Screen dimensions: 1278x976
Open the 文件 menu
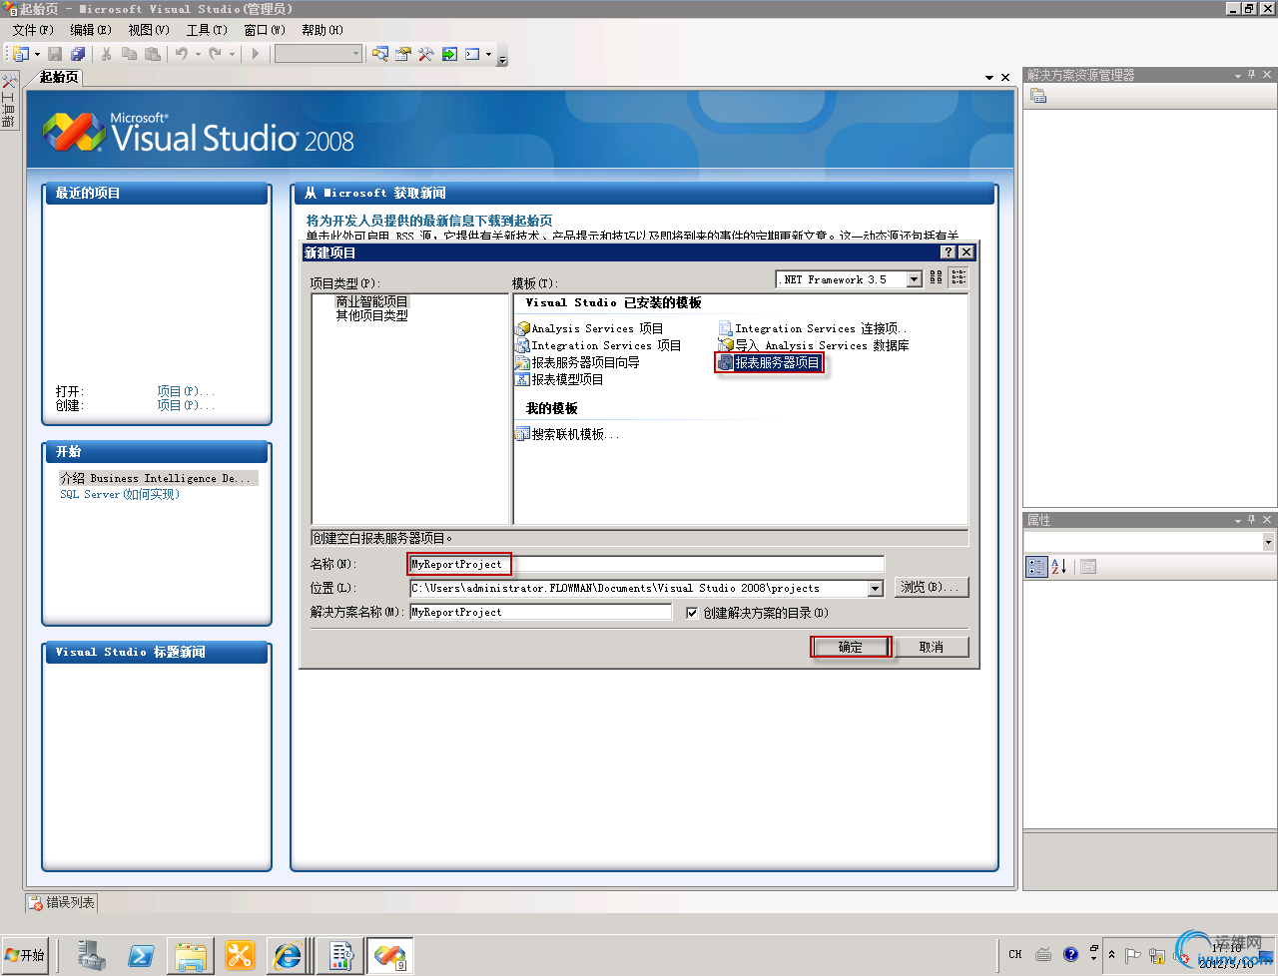pyautogui.click(x=33, y=30)
